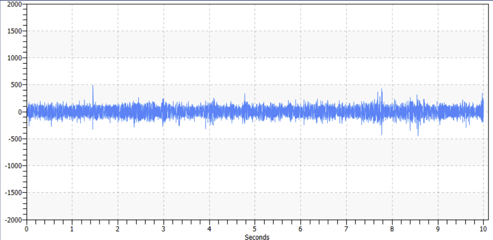Select the 1000 y-axis tick label
This screenshot has width=493, height=240.
[14, 58]
